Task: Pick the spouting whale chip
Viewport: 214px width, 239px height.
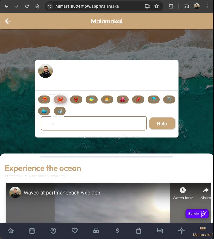Action: (x=44, y=111)
